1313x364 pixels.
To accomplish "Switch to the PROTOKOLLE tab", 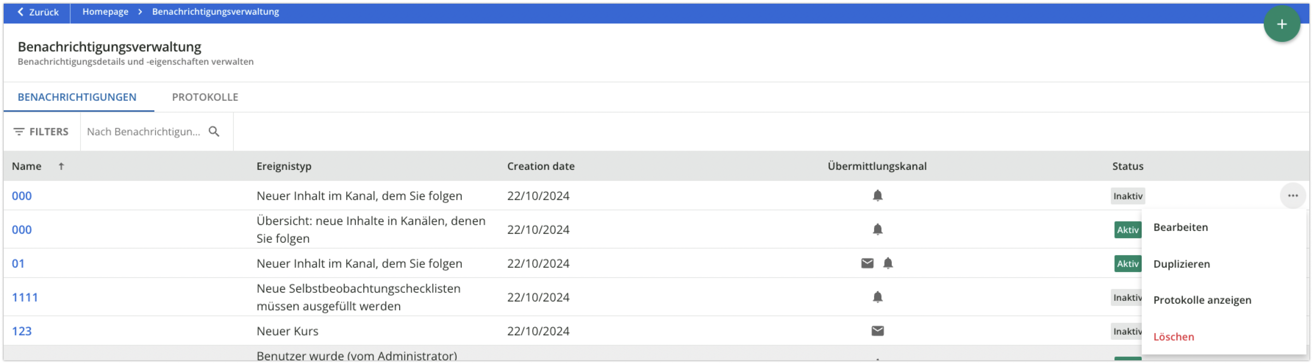I will point(205,97).
